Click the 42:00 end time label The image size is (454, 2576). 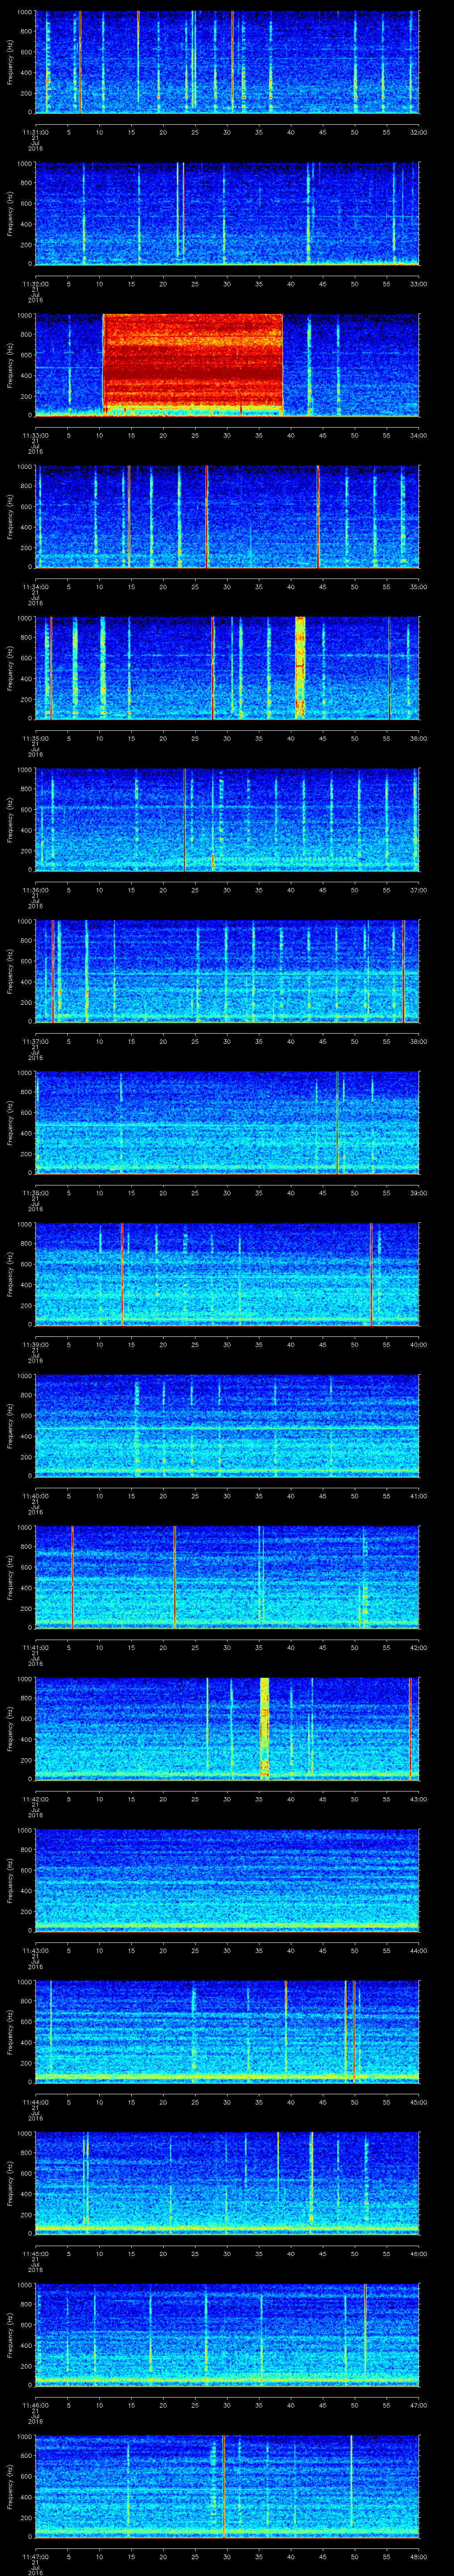[x=418, y=1647]
